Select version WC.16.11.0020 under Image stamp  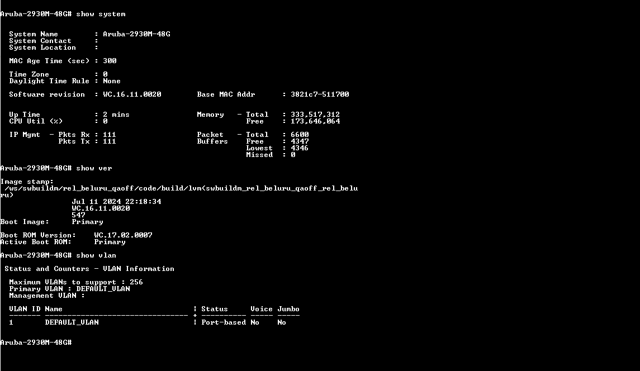tap(101, 208)
